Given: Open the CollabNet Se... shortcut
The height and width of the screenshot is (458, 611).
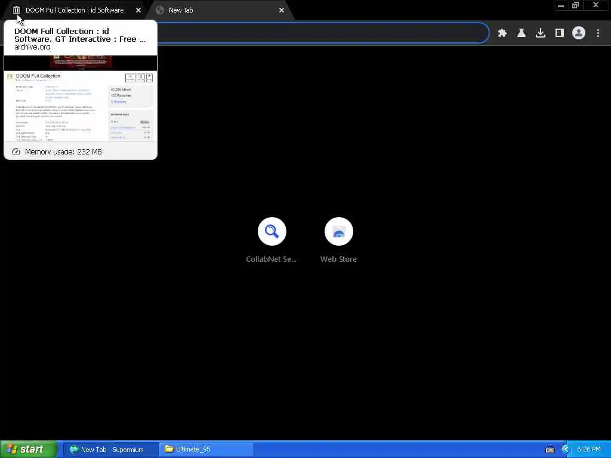Looking at the screenshot, I should click(x=271, y=240).
